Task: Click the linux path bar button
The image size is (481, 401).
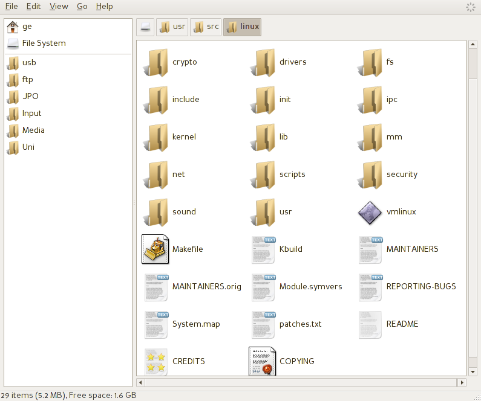Action: click(242, 27)
